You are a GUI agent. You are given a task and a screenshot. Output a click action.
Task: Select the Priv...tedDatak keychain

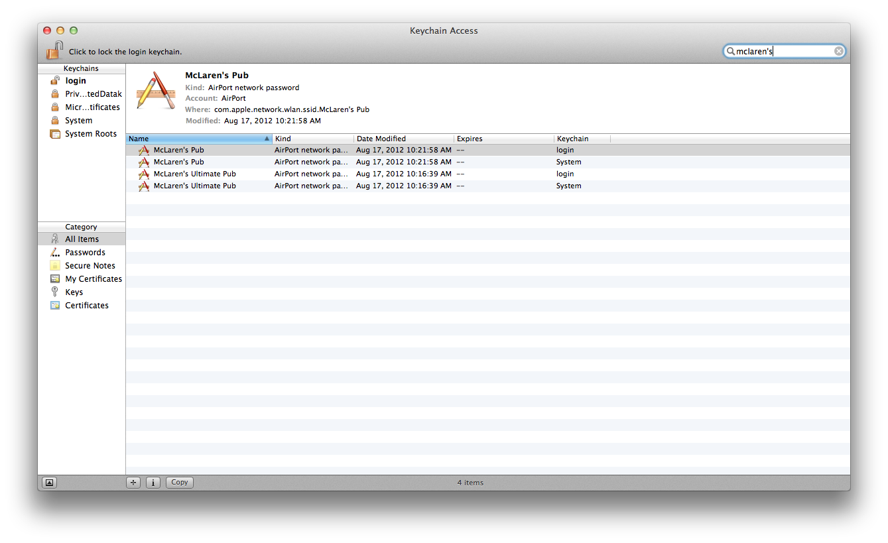[x=94, y=94]
